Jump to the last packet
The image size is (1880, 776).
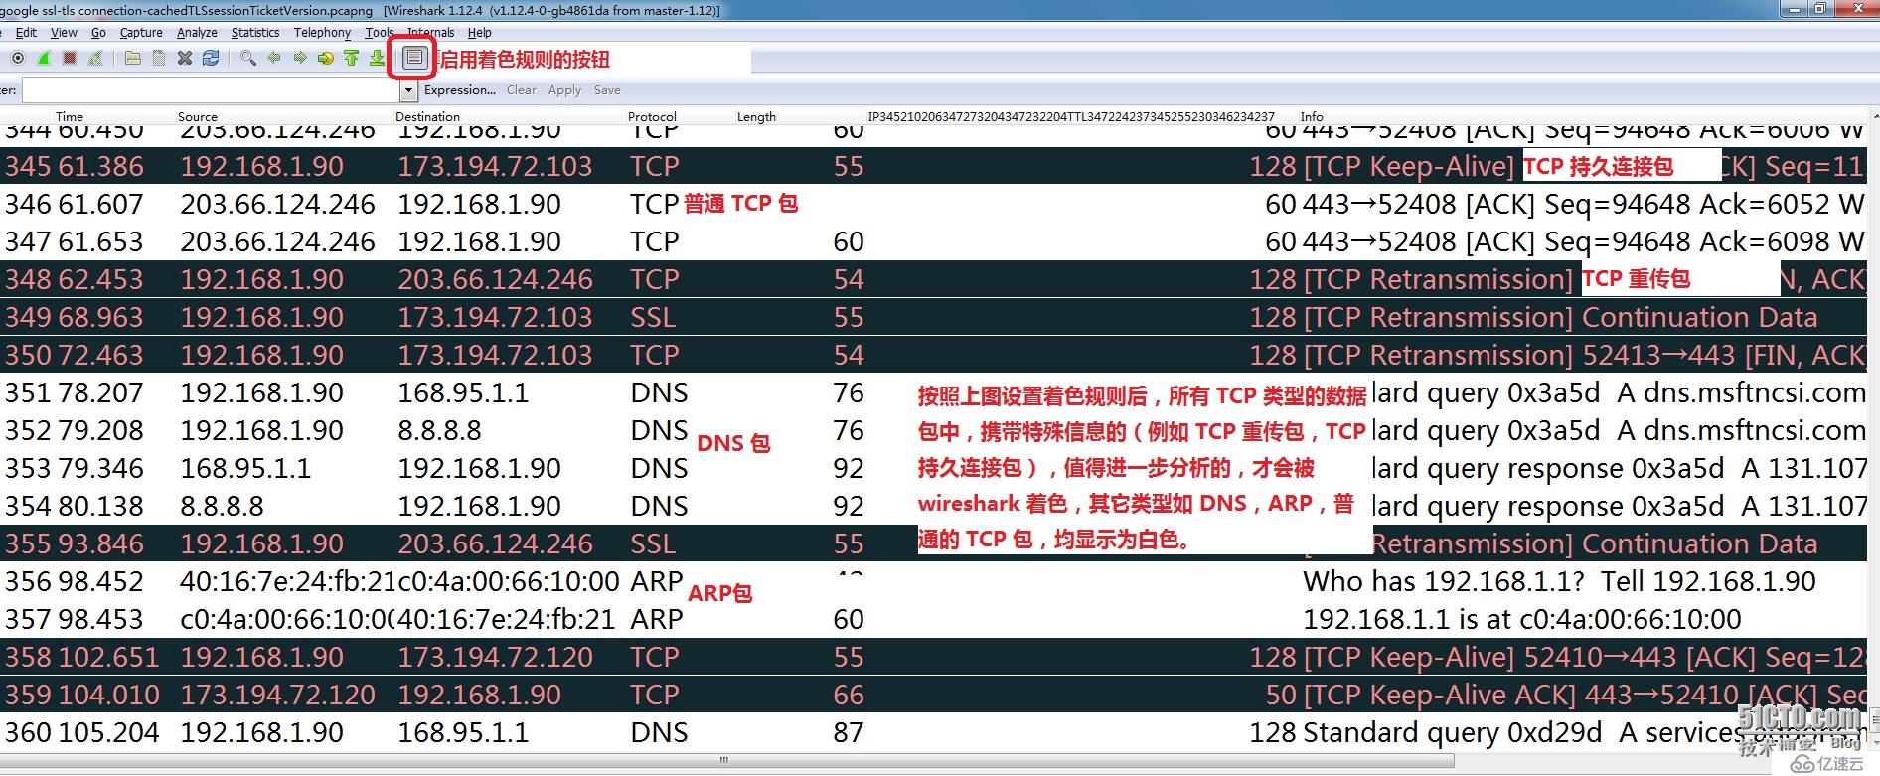pyautogui.click(x=377, y=59)
